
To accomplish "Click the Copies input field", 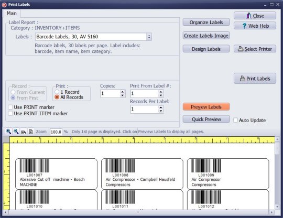I will click(110, 94).
